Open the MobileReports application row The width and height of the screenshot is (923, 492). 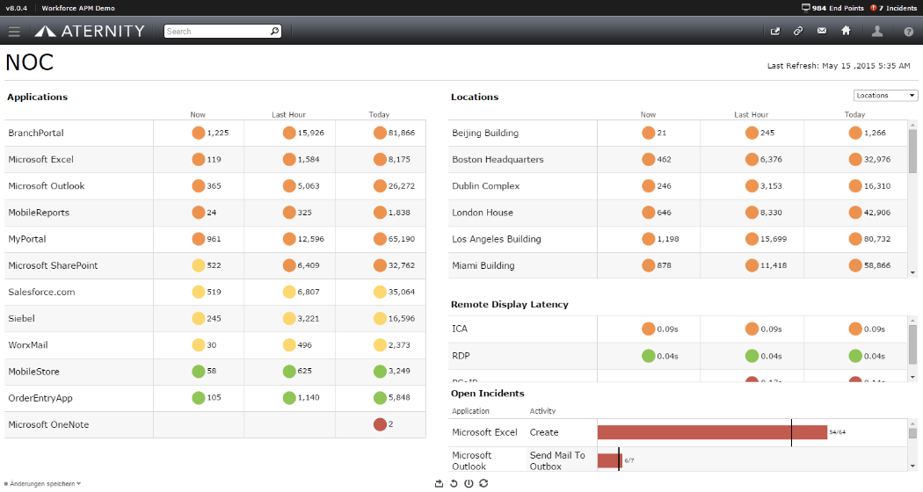tap(214, 213)
